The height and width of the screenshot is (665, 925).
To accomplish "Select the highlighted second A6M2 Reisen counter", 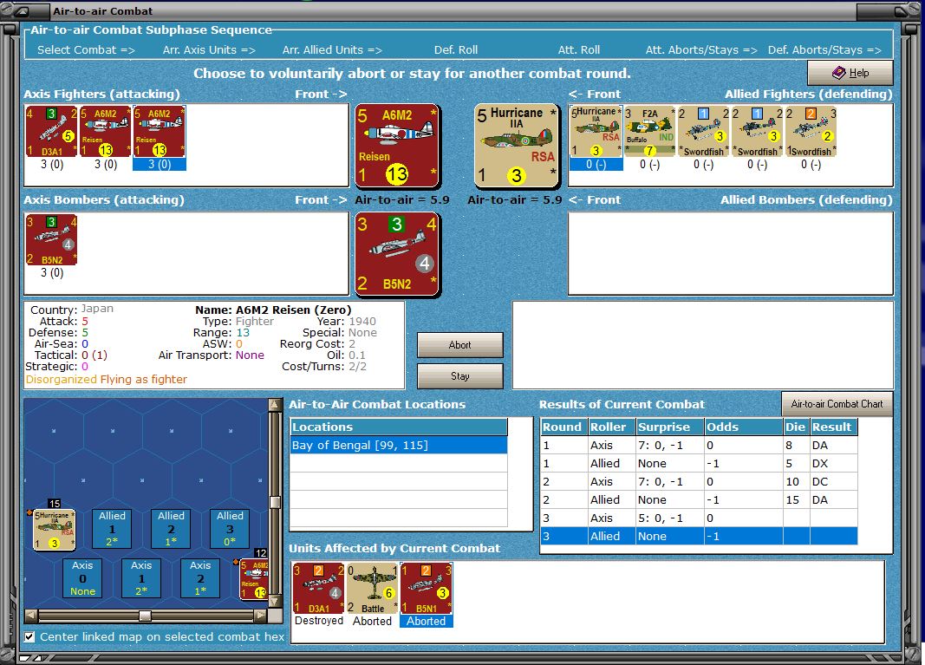I will click(160, 132).
